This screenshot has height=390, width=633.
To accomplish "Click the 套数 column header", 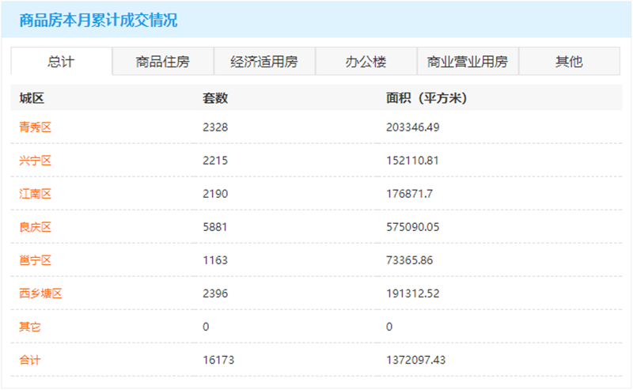I will pos(215,98).
